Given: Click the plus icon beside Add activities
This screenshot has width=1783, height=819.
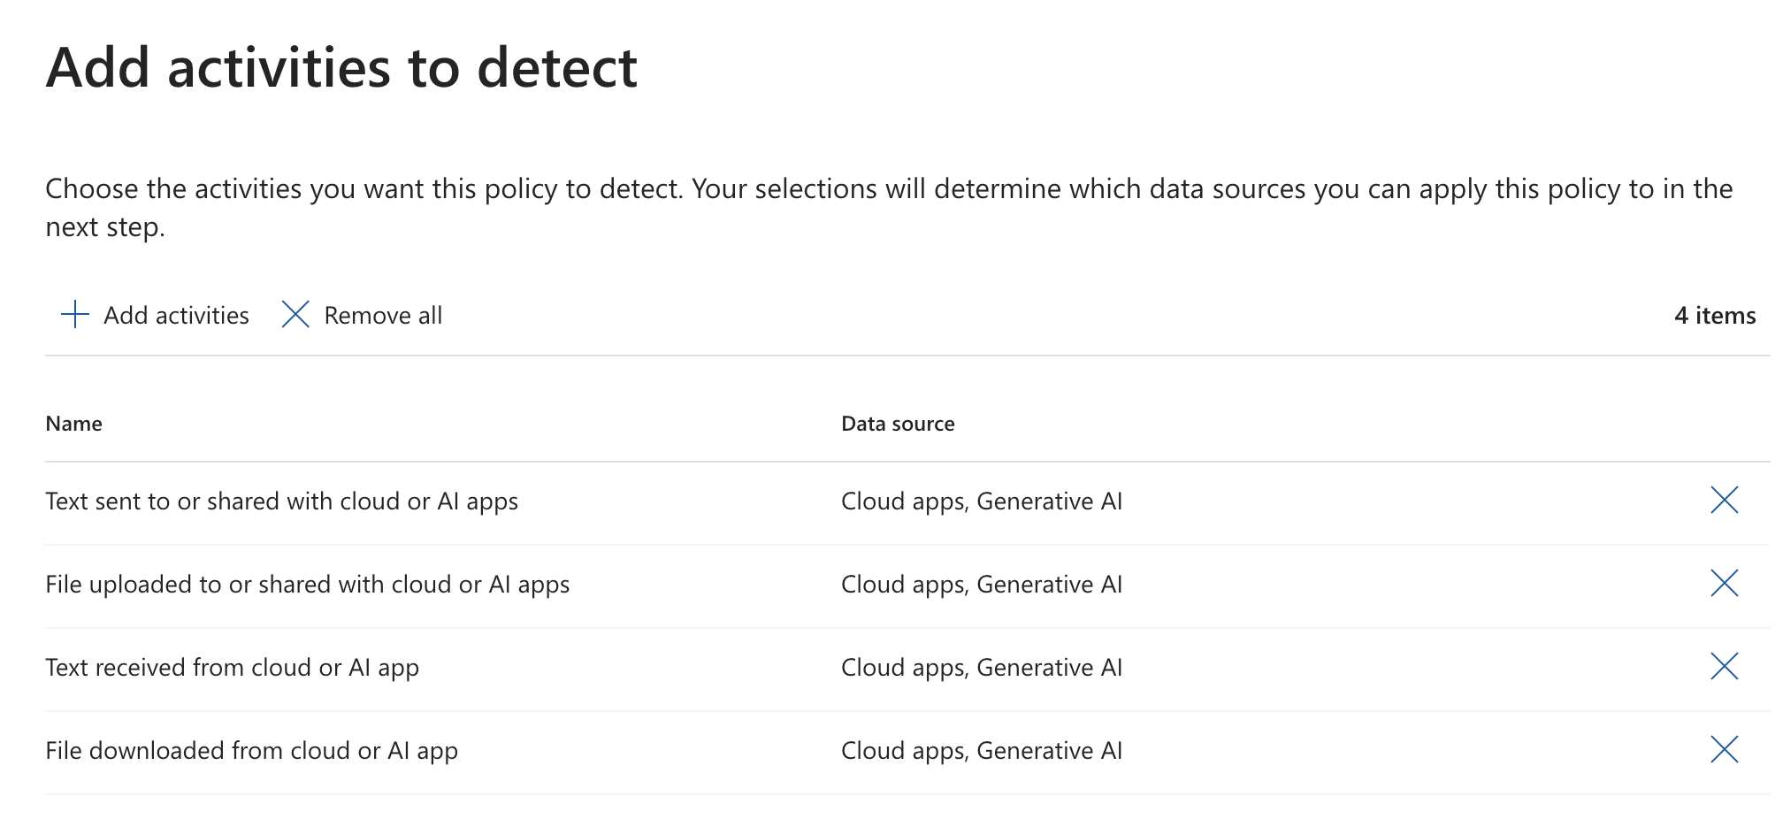Looking at the screenshot, I should pyautogui.click(x=75, y=315).
